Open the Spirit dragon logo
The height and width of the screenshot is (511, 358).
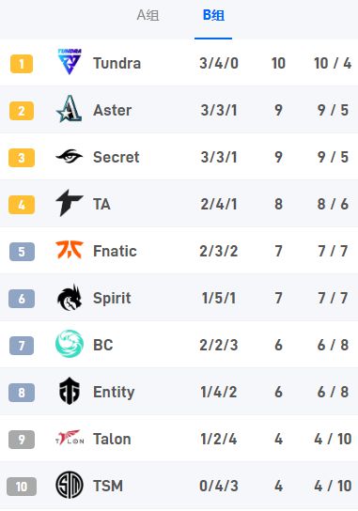[70, 298]
